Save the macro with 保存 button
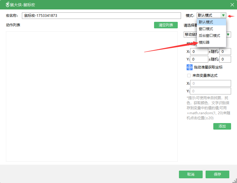The image size is (237, 183). 217,174
